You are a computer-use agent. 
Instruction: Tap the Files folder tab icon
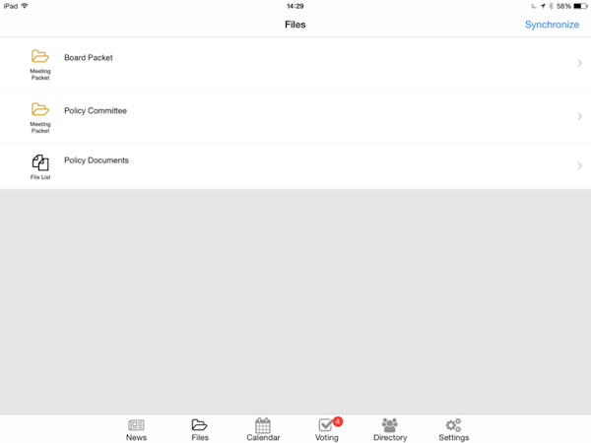199,425
